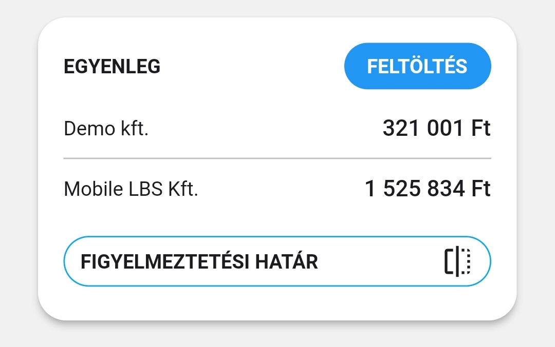
Task: Select the Demo kft. account name
Action: coord(106,129)
